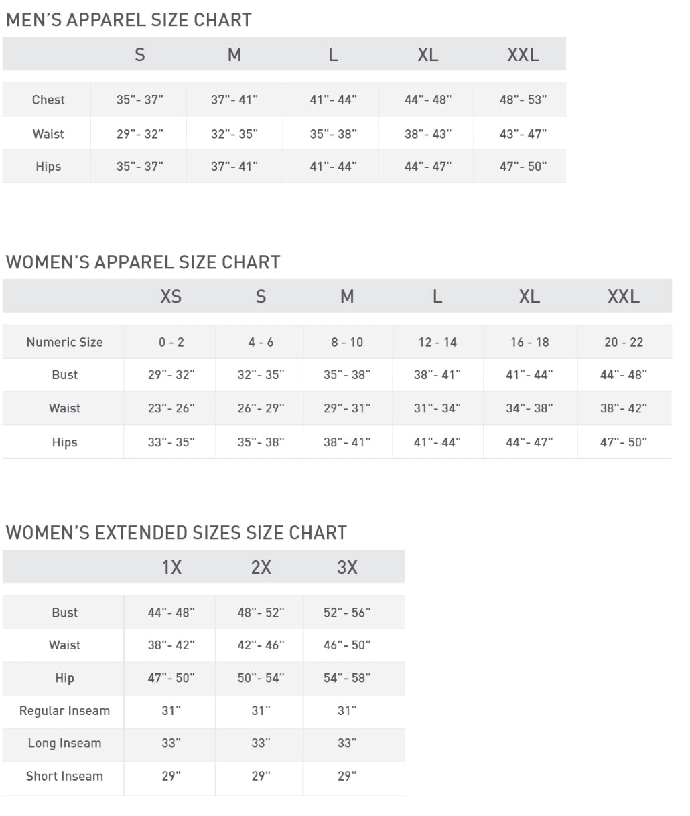
Task: Click Women's Extended Sizes Size Chart heading
Action: click(176, 533)
